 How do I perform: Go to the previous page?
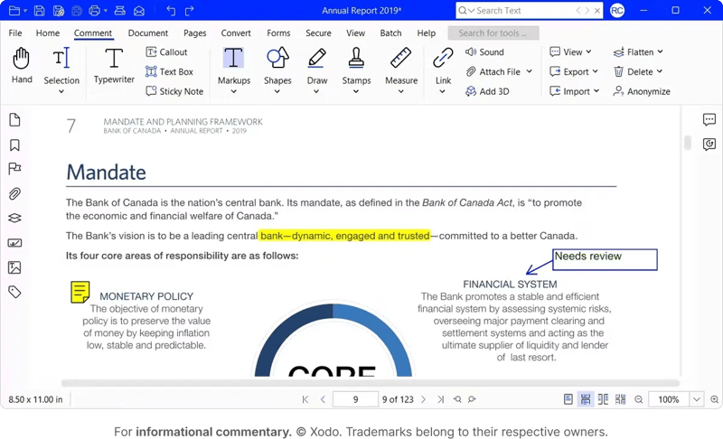[x=323, y=399]
